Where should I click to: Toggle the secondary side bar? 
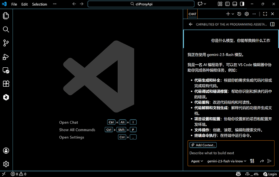tap(242, 4)
